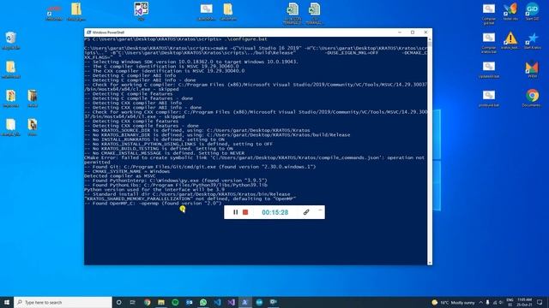
Task: Open the yellow warning triangle shortcut
Action: coord(510,41)
